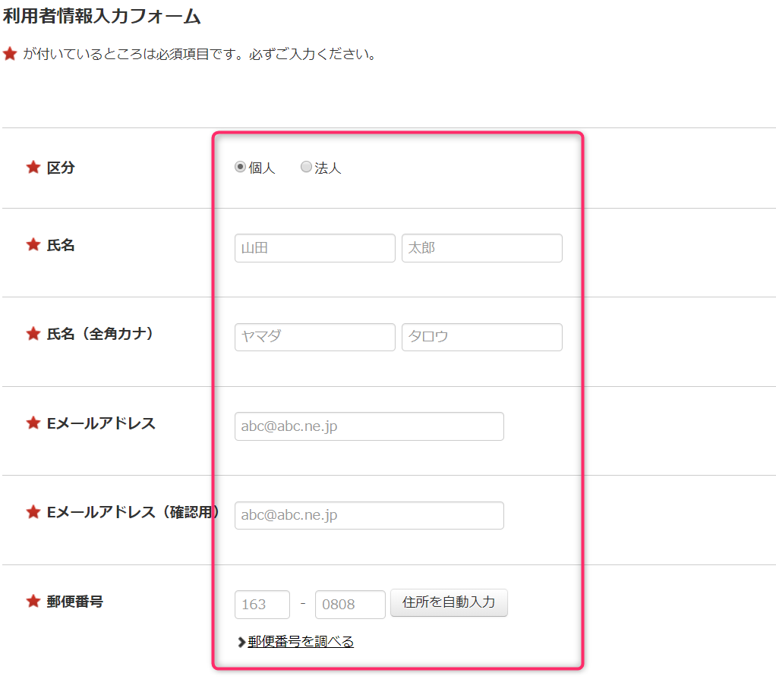
Task: Click the 利用者情報入力フォーム heading
Action: (102, 16)
